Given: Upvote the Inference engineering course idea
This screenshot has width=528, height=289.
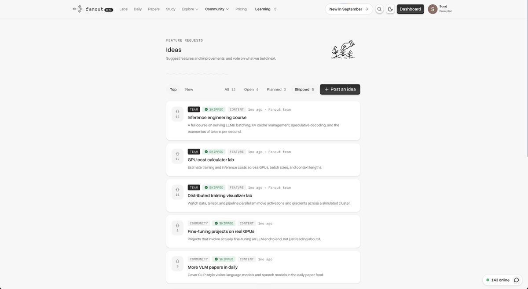Looking at the screenshot, I should point(177,114).
